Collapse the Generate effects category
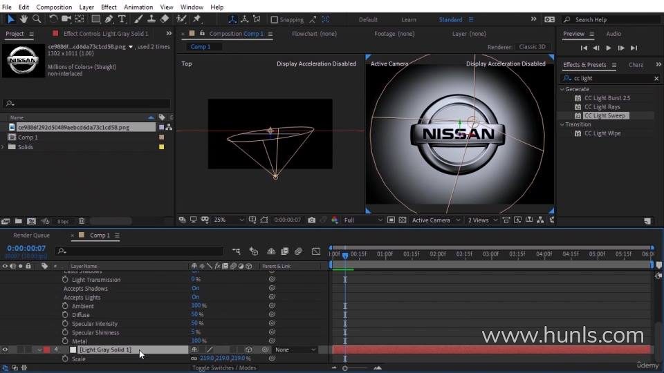 562,89
